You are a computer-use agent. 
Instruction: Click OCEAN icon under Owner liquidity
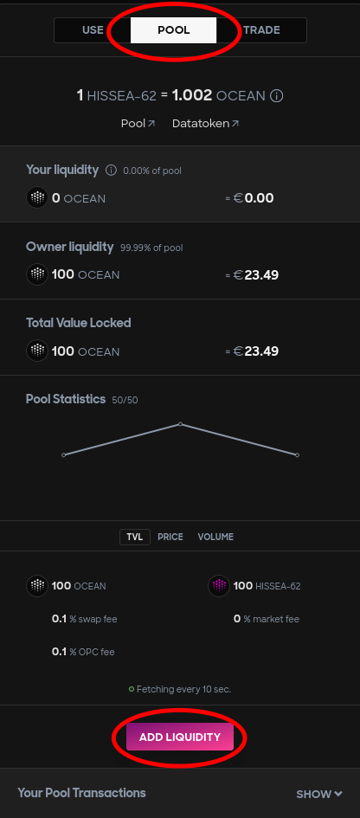coord(37,274)
